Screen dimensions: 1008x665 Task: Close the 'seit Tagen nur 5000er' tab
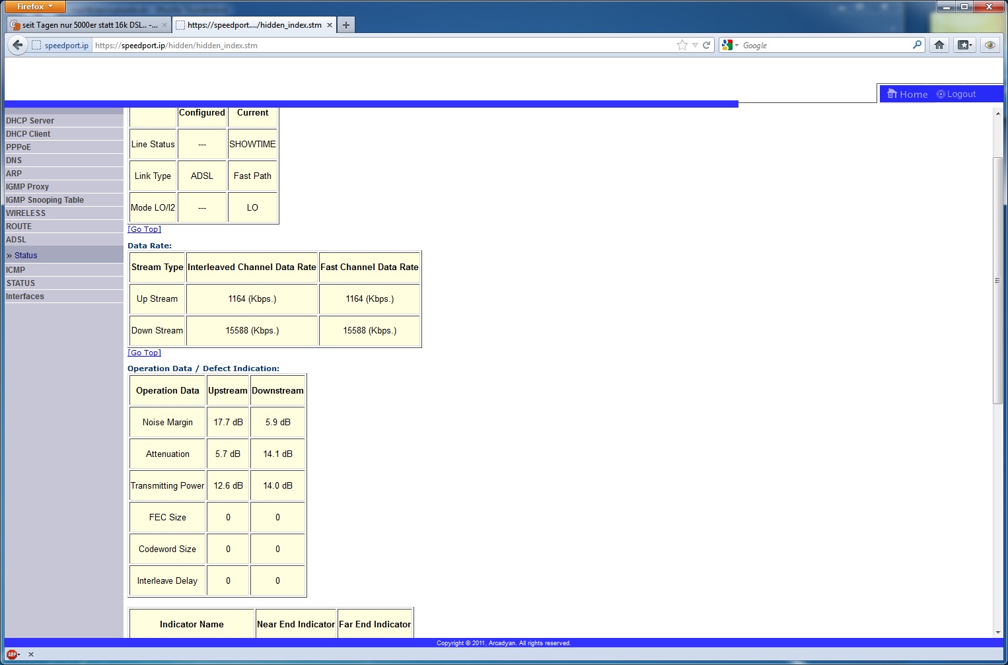coord(164,25)
